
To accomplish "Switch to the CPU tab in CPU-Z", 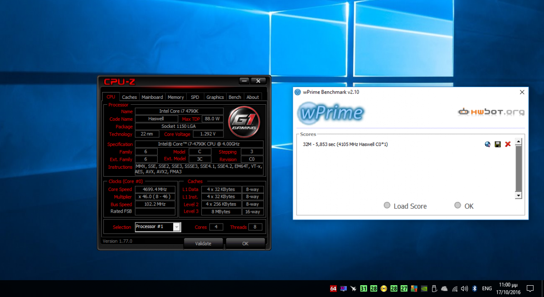I will tap(111, 97).
